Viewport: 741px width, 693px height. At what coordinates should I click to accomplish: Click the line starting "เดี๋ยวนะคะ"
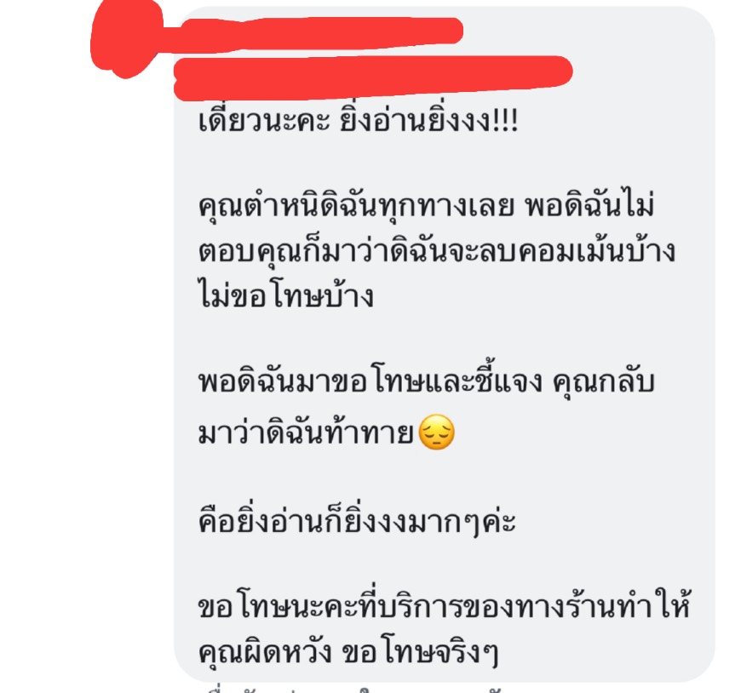pos(359,121)
